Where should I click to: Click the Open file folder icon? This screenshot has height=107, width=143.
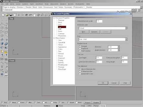coord(7,15)
